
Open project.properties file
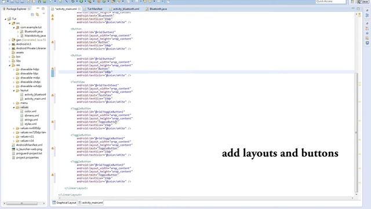pos(25,157)
